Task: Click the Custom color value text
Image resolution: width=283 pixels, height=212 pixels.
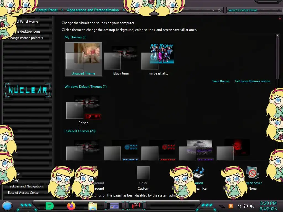Action: (x=143, y=188)
